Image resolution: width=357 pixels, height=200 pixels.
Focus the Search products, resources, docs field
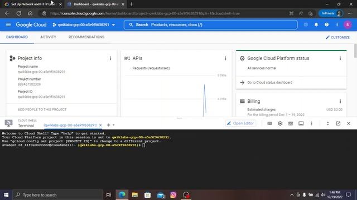click(211, 24)
